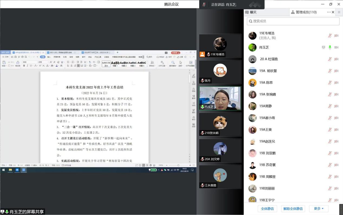Click the underline icon in WPS
Screen dimensions: 343x215
[31, 66]
